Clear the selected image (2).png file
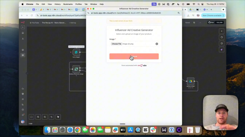Viewport: 245px width, 137px height. click(x=157, y=44)
